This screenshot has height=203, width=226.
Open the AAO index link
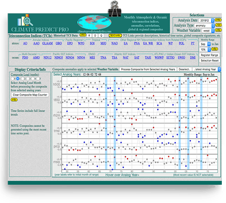[x=36, y=43]
